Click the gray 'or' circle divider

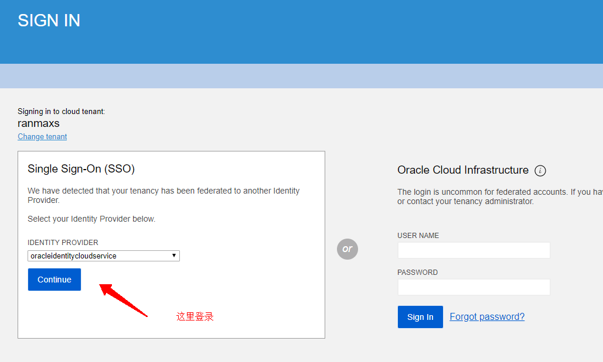coord(348,249)
